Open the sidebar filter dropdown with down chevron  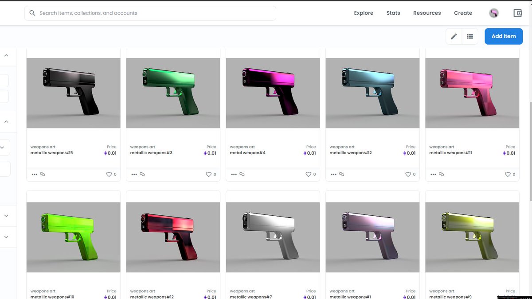click(x=2, y=148)
